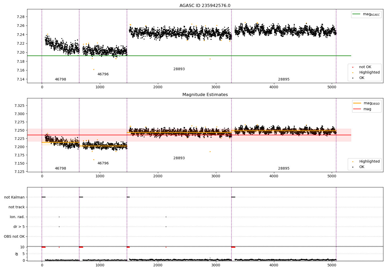Select 28893 label in Magnitude Estimates plot

(x=179, y=158)
